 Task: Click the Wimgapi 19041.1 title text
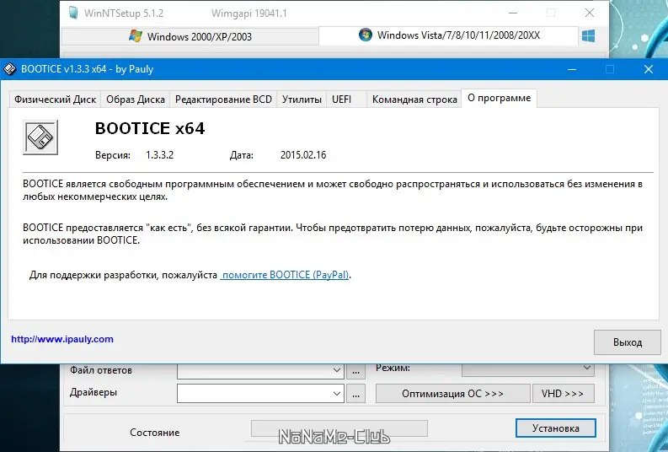pyautogui.click(x=249, y=13)
